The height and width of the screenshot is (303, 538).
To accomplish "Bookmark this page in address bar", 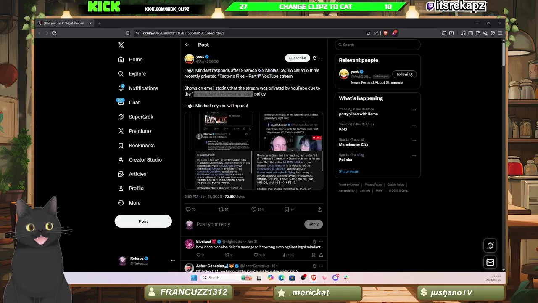I will (x=128, y=33).
